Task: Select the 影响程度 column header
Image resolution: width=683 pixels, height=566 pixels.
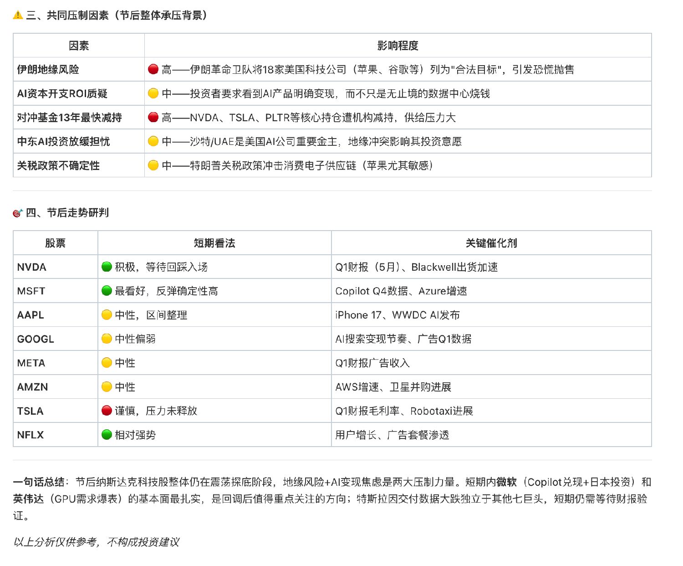Action: [398, 46]
